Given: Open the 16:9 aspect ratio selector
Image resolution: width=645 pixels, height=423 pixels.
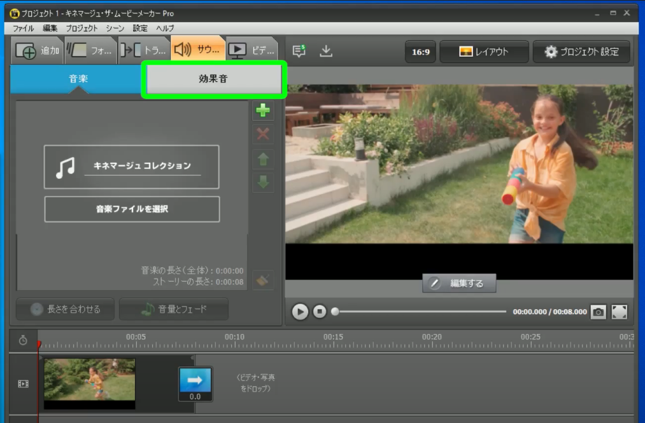Looking at the screenshot, I should tap(420, 52).
